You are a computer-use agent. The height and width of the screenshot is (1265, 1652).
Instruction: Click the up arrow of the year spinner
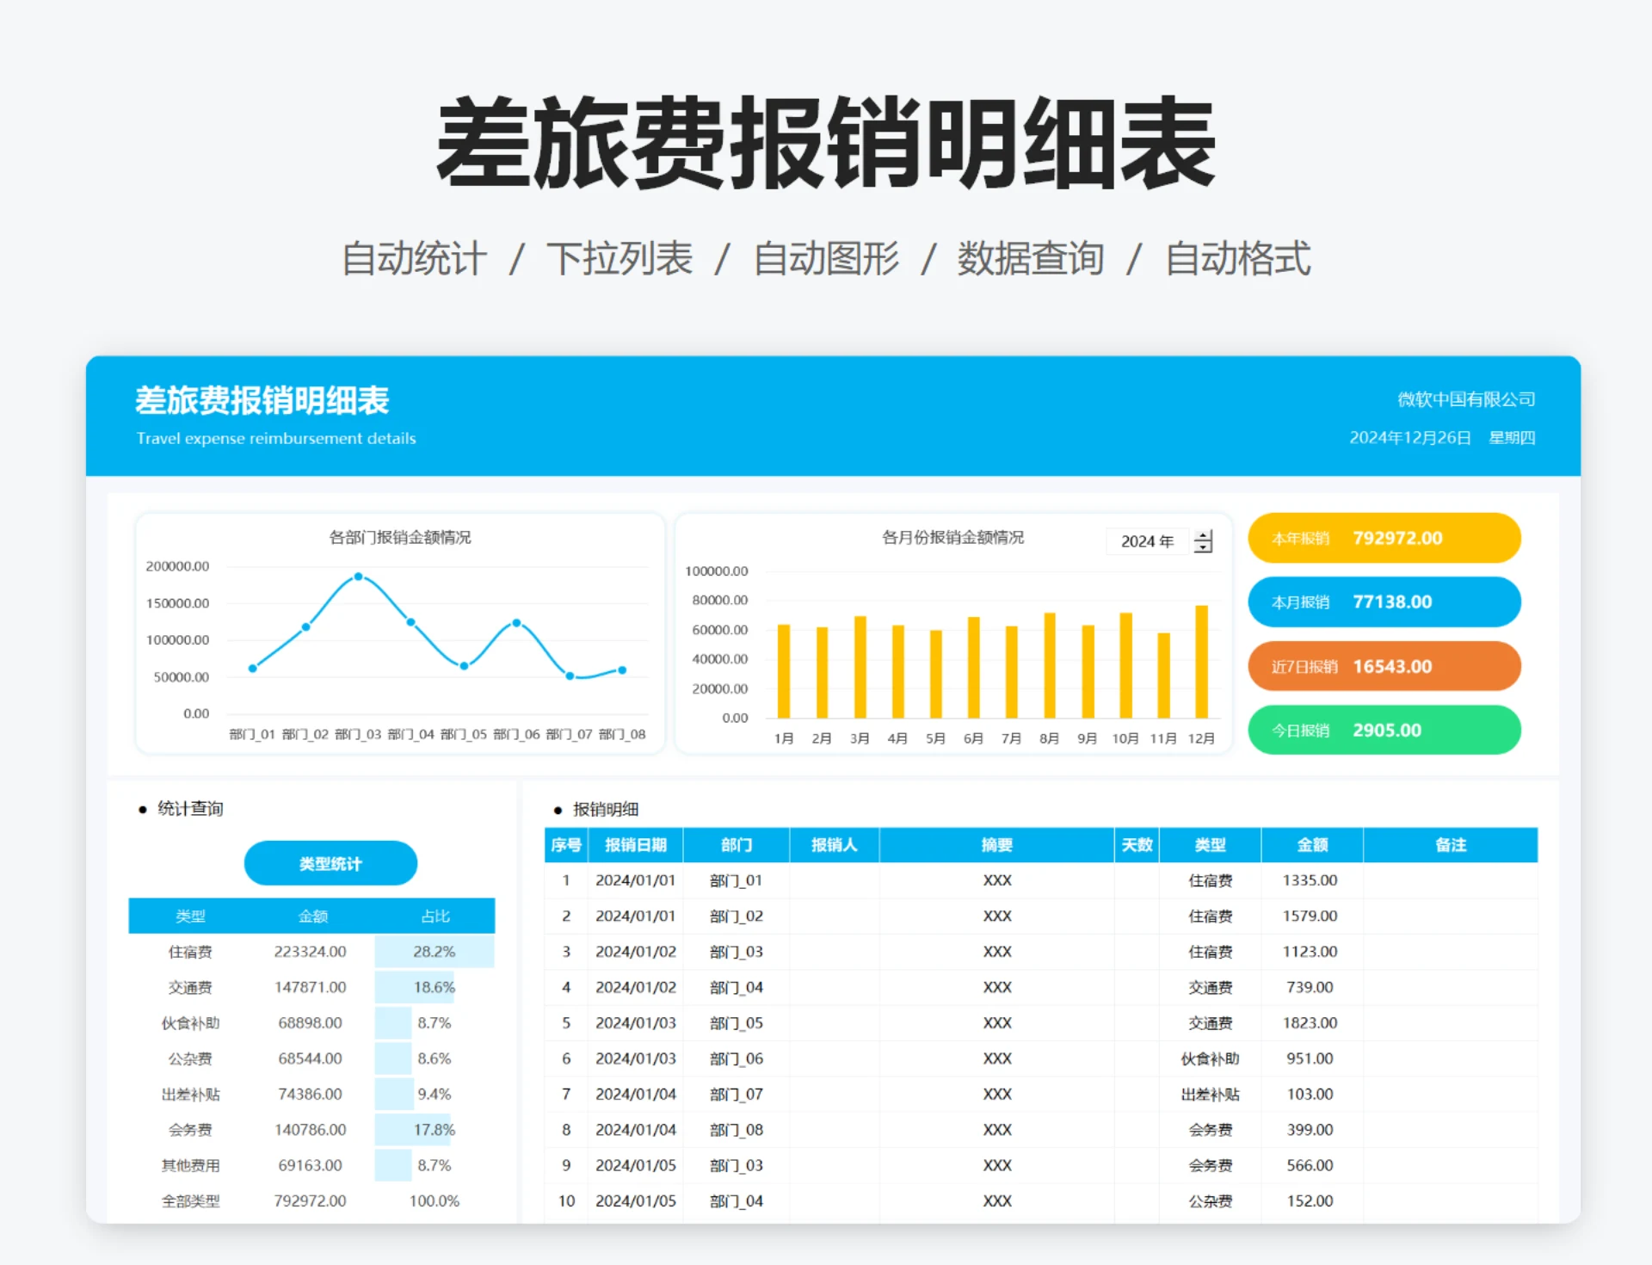click(1204, 535)
